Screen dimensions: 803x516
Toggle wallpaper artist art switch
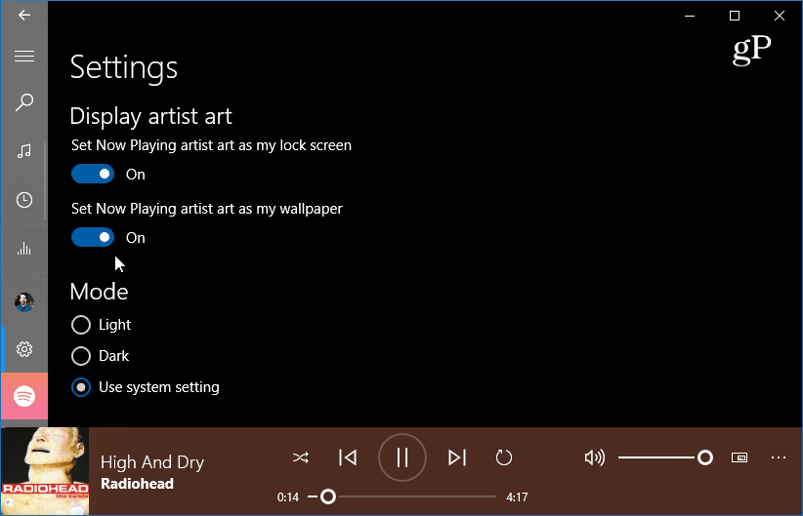click(93, 237)
